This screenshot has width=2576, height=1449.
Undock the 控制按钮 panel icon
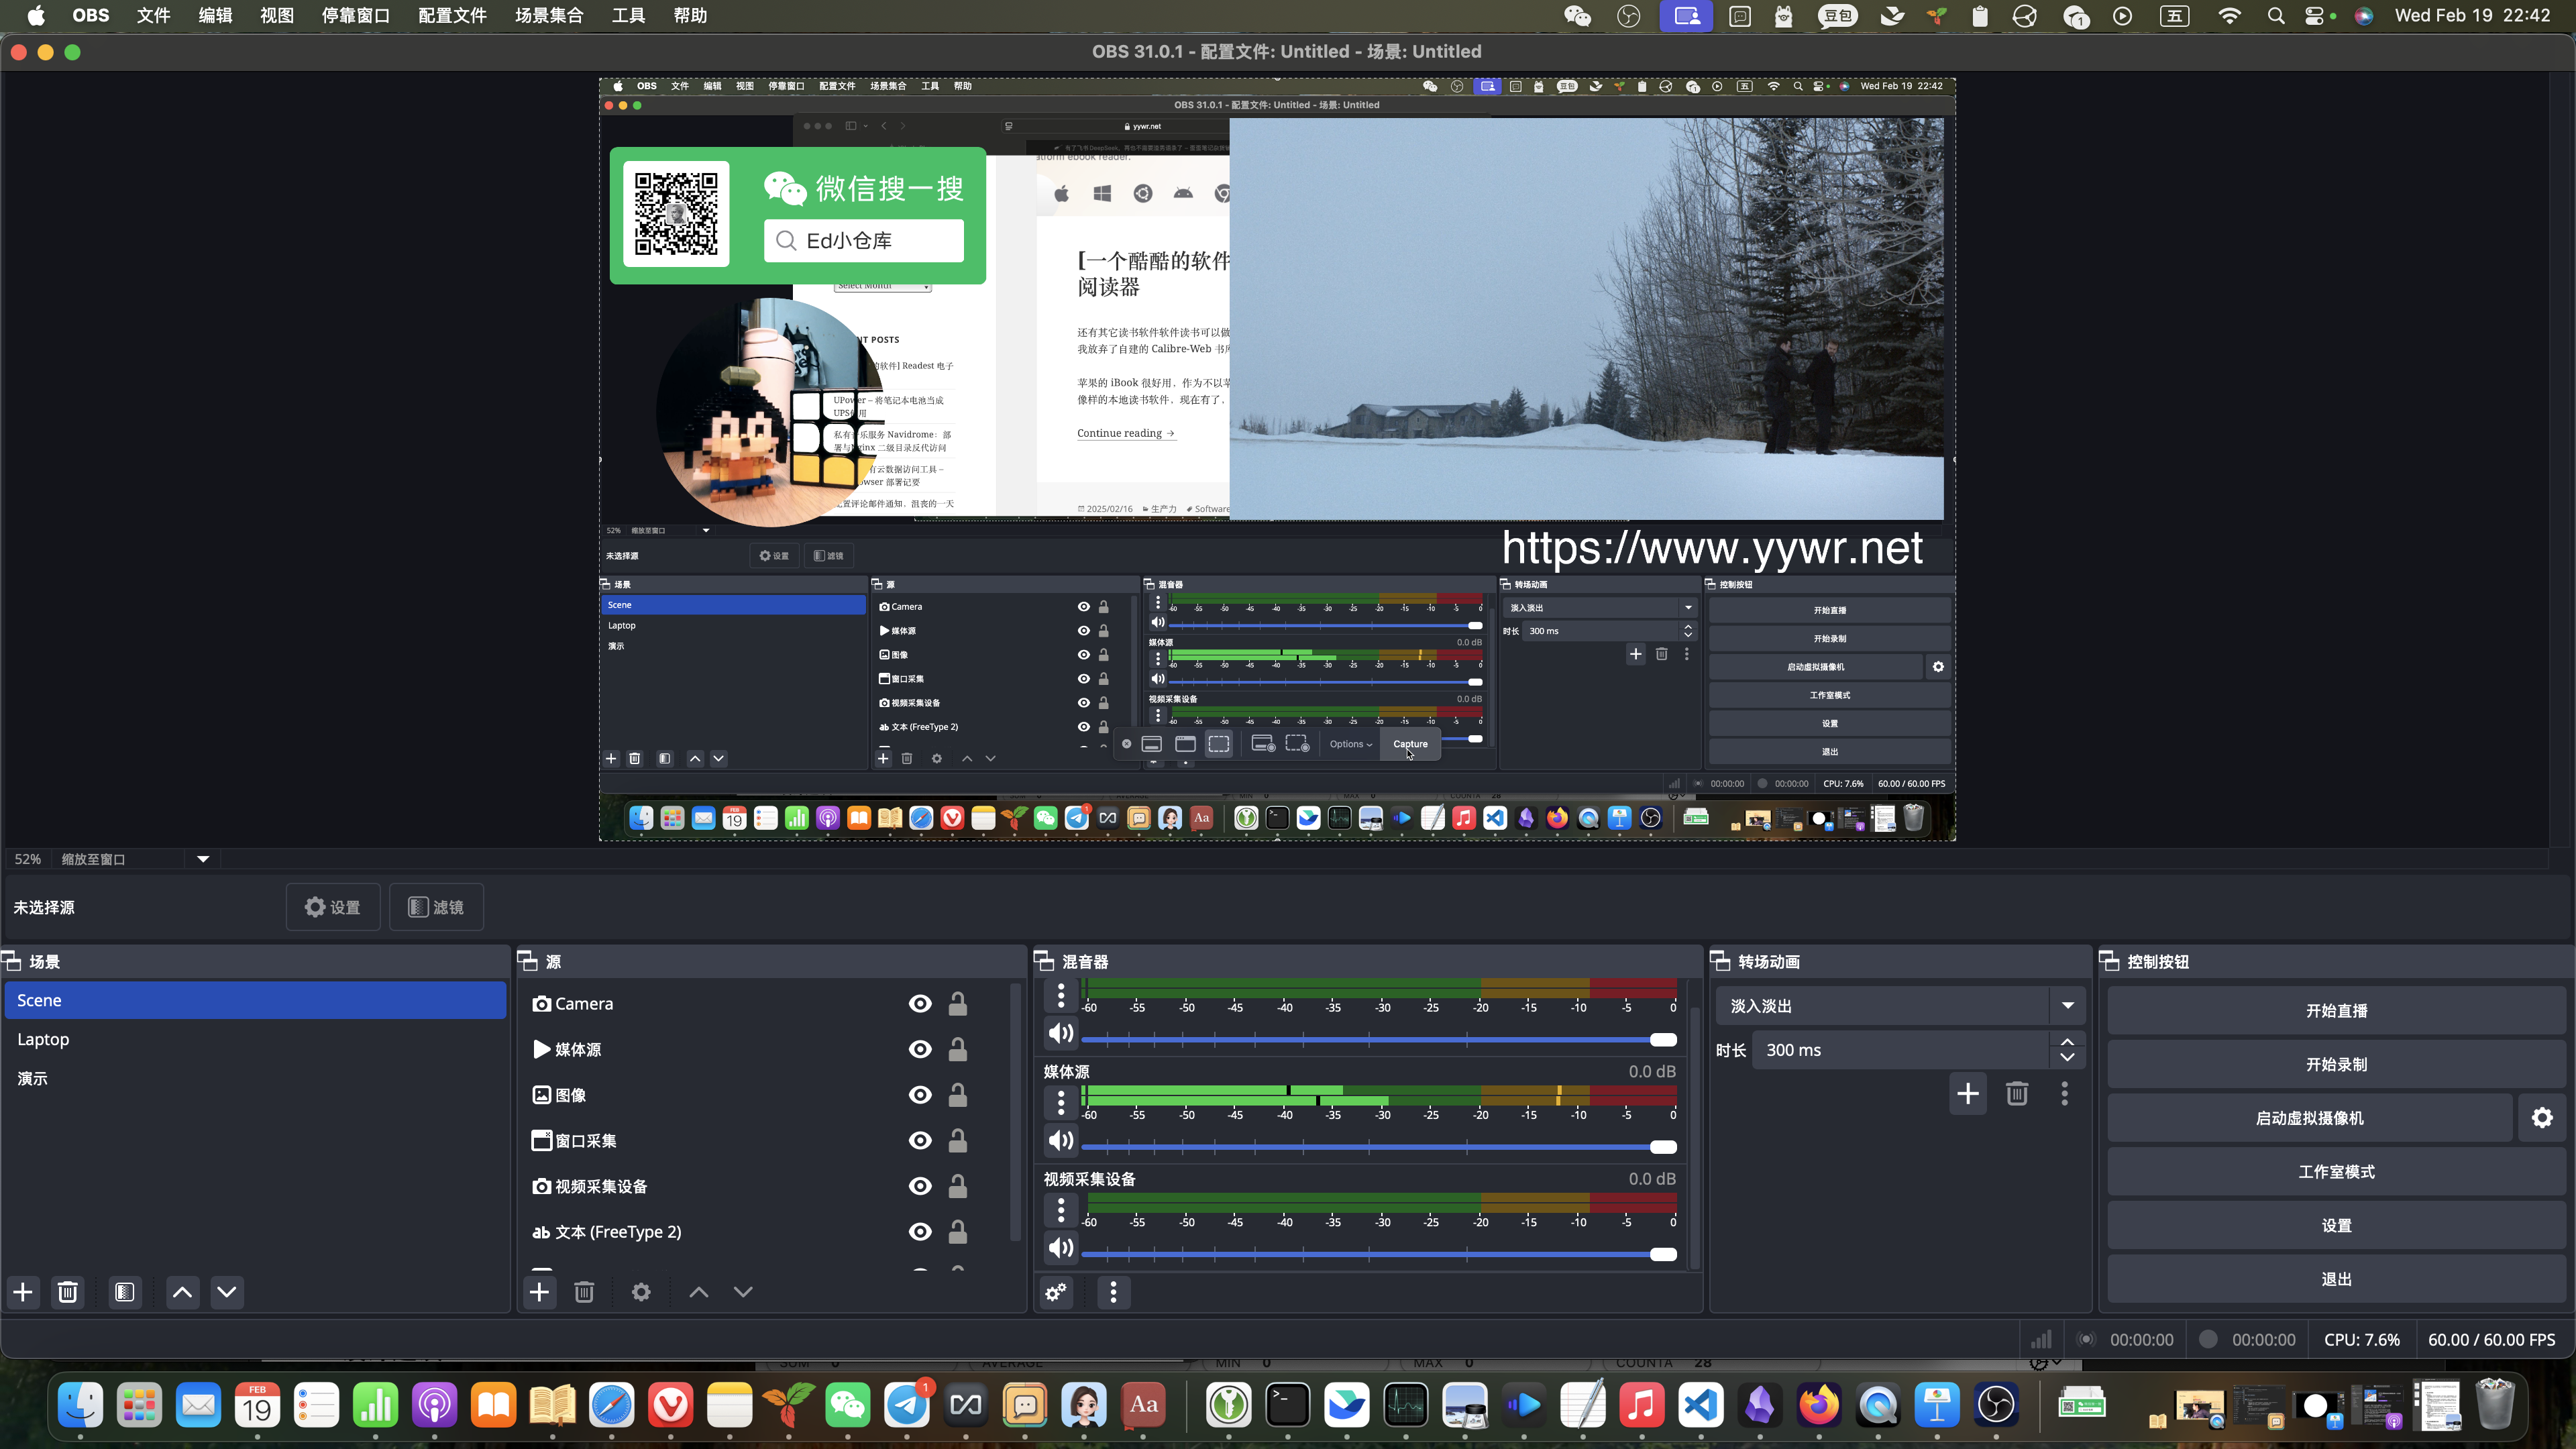click(2110, 961)
